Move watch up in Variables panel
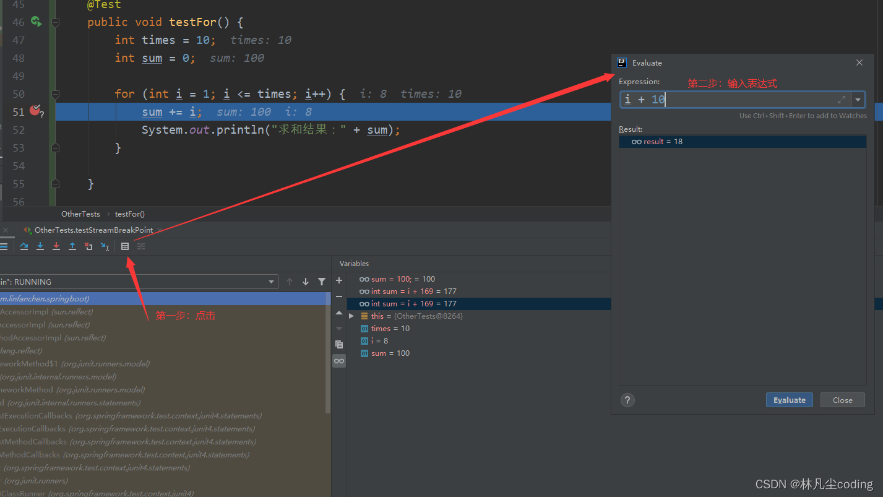The width and height of the screenshot is (883, 497). pos(339,313)
